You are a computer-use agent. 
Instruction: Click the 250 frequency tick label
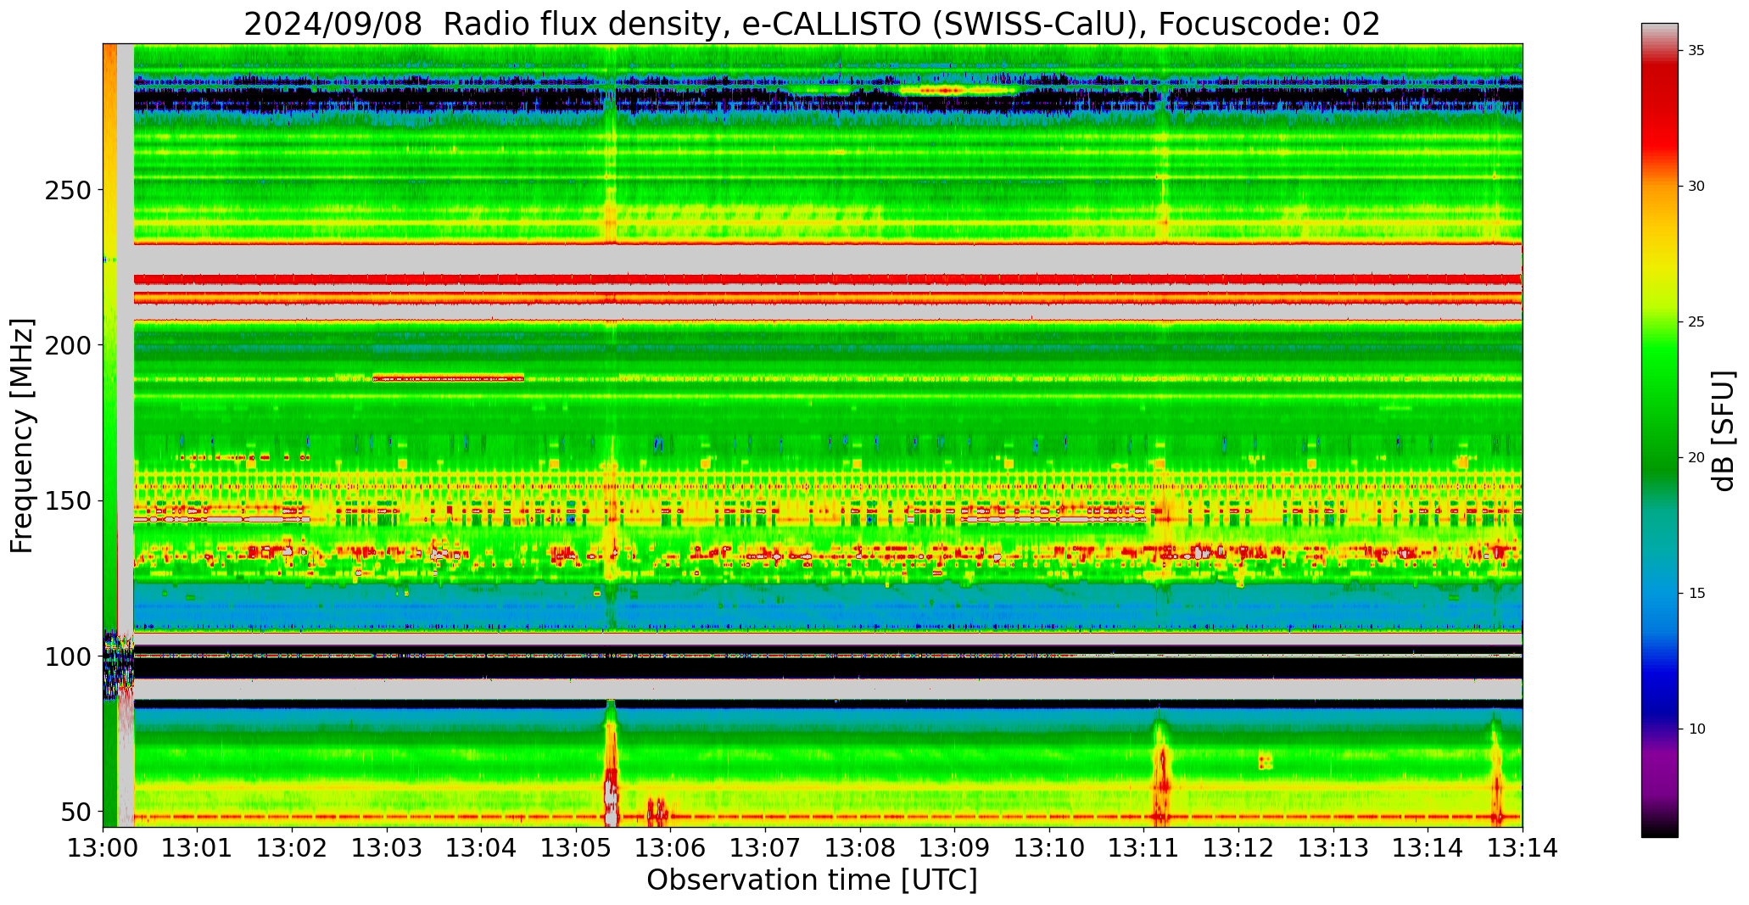(66, 190)
